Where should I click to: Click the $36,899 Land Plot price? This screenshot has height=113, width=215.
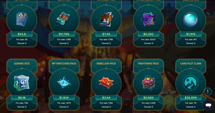(191, 98)
